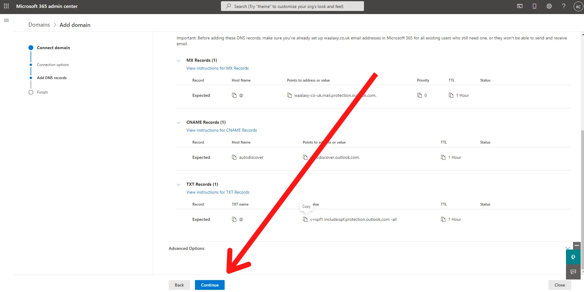Click the Back button
Image resolution: width=584 pixels, height=292 pixels.
tap(179, 285)
